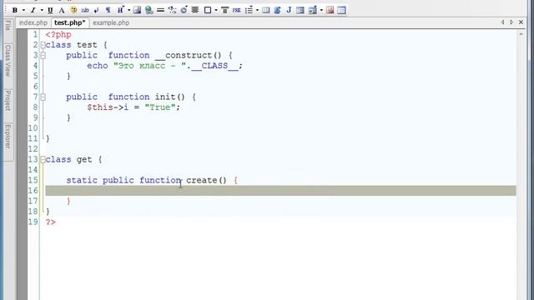Click the window layout icon at toolbar end

pyautogui.click(x=341, y=10)
